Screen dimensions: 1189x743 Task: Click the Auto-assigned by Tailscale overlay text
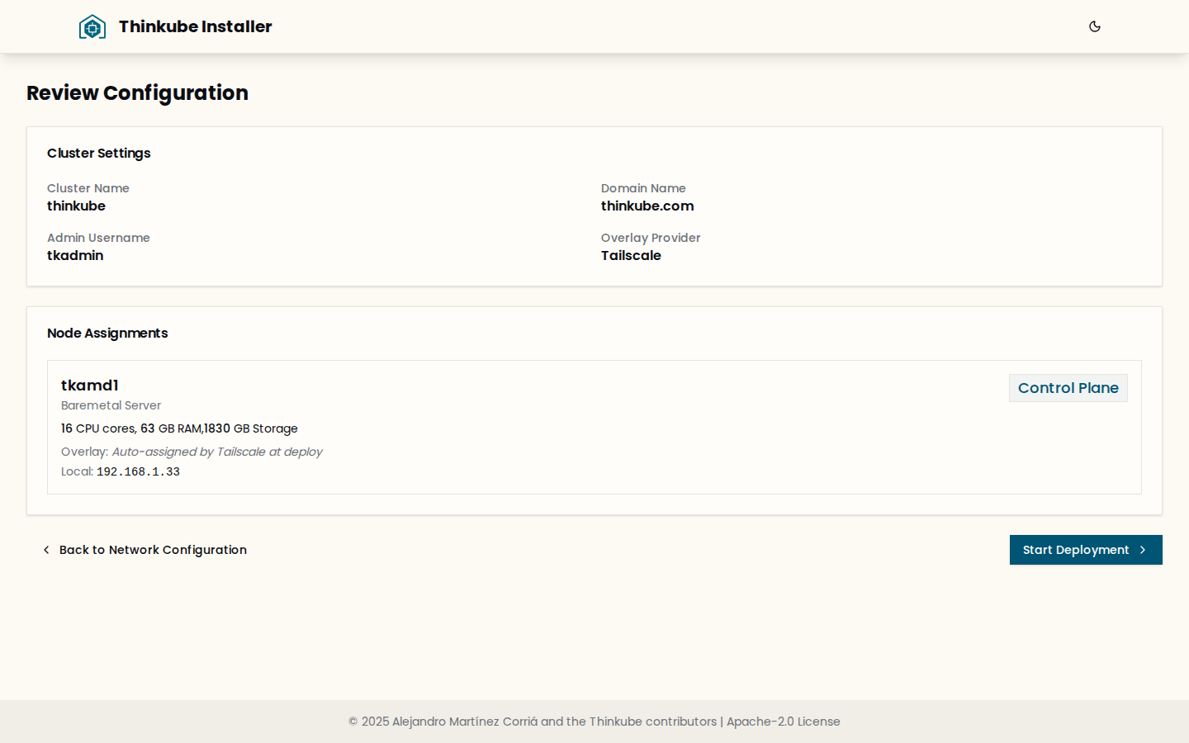[x=217, y=452]
